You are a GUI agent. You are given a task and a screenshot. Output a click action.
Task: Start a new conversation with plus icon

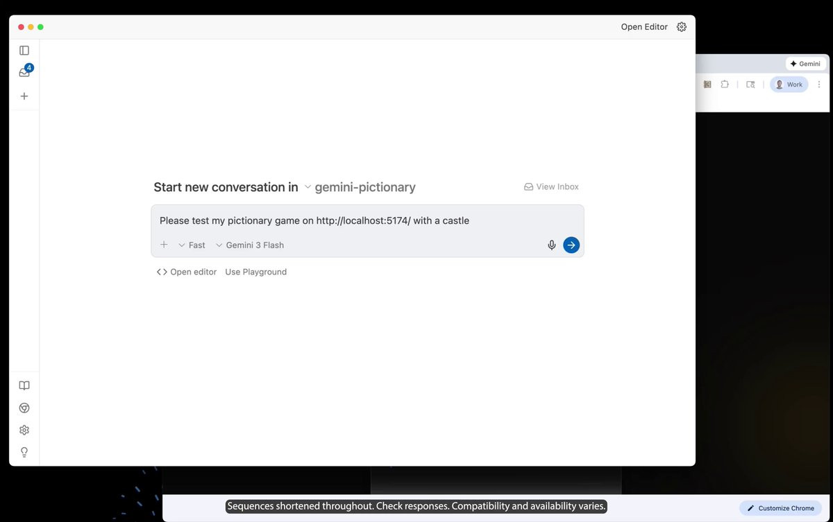[24, 96]
